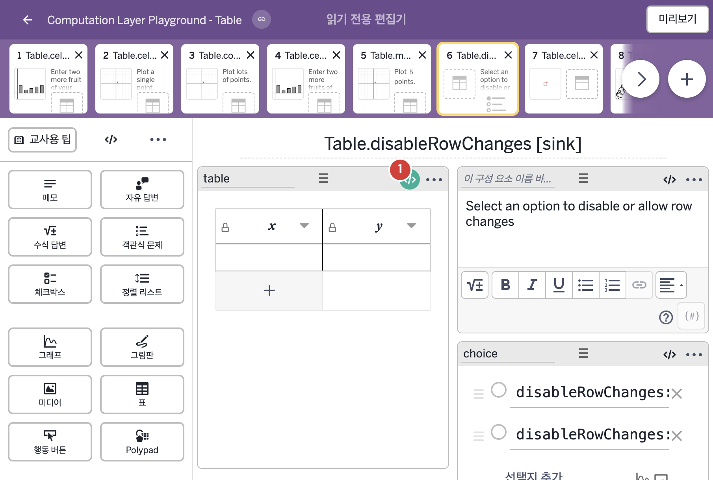The width and height of the screenshot is (713, 480).
Task: Edit the screen title Table.disableRowChanges [sink]
Action: click(x=453, y=144)
